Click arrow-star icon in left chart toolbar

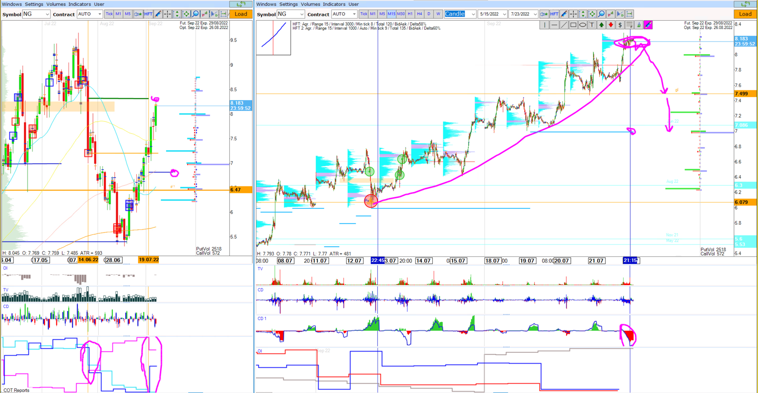[x=138, y=14]
